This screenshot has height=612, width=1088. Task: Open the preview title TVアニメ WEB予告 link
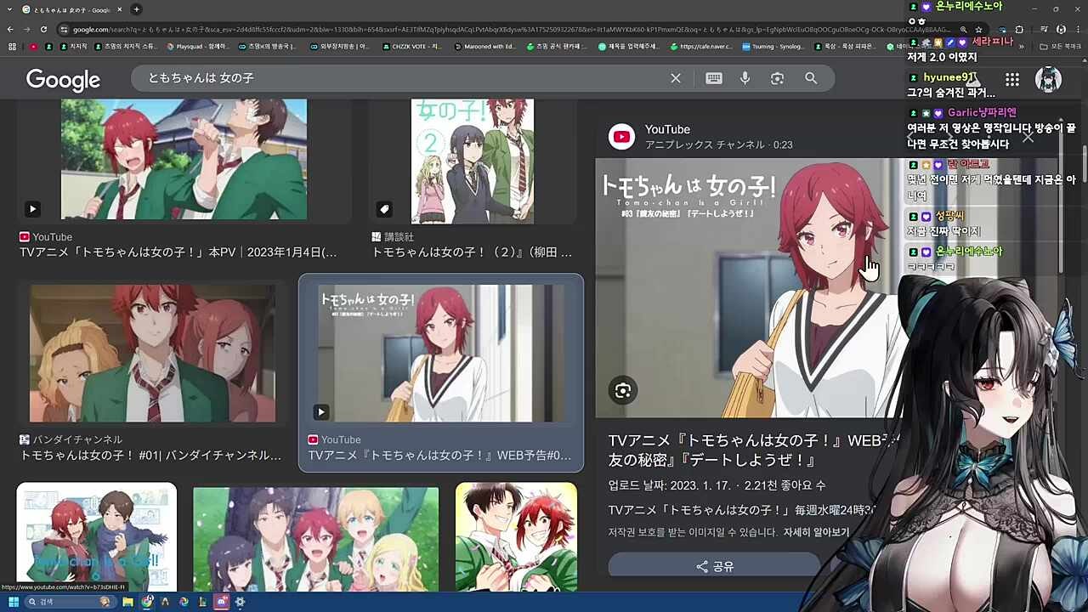tap(753, 450)
